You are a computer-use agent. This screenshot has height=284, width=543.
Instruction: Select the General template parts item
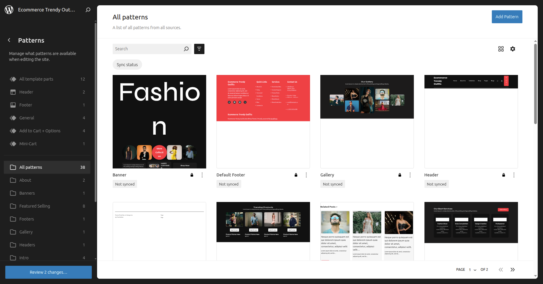click(47, 118)
